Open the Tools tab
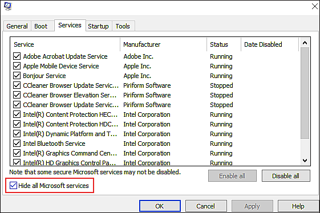Screen dimensions: 320x213 (123, 26)
